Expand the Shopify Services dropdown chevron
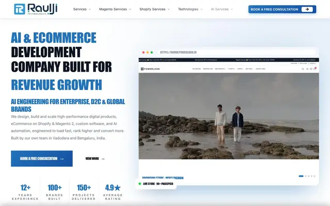Image resolution: width=330 pixels, height=206 pixels. (169, 9)
